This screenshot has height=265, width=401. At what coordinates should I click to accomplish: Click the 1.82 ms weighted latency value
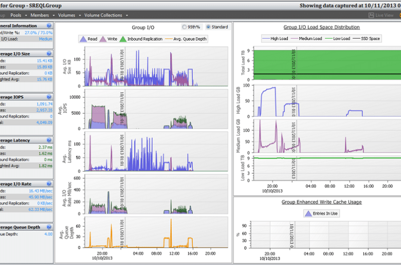[45, 165]
